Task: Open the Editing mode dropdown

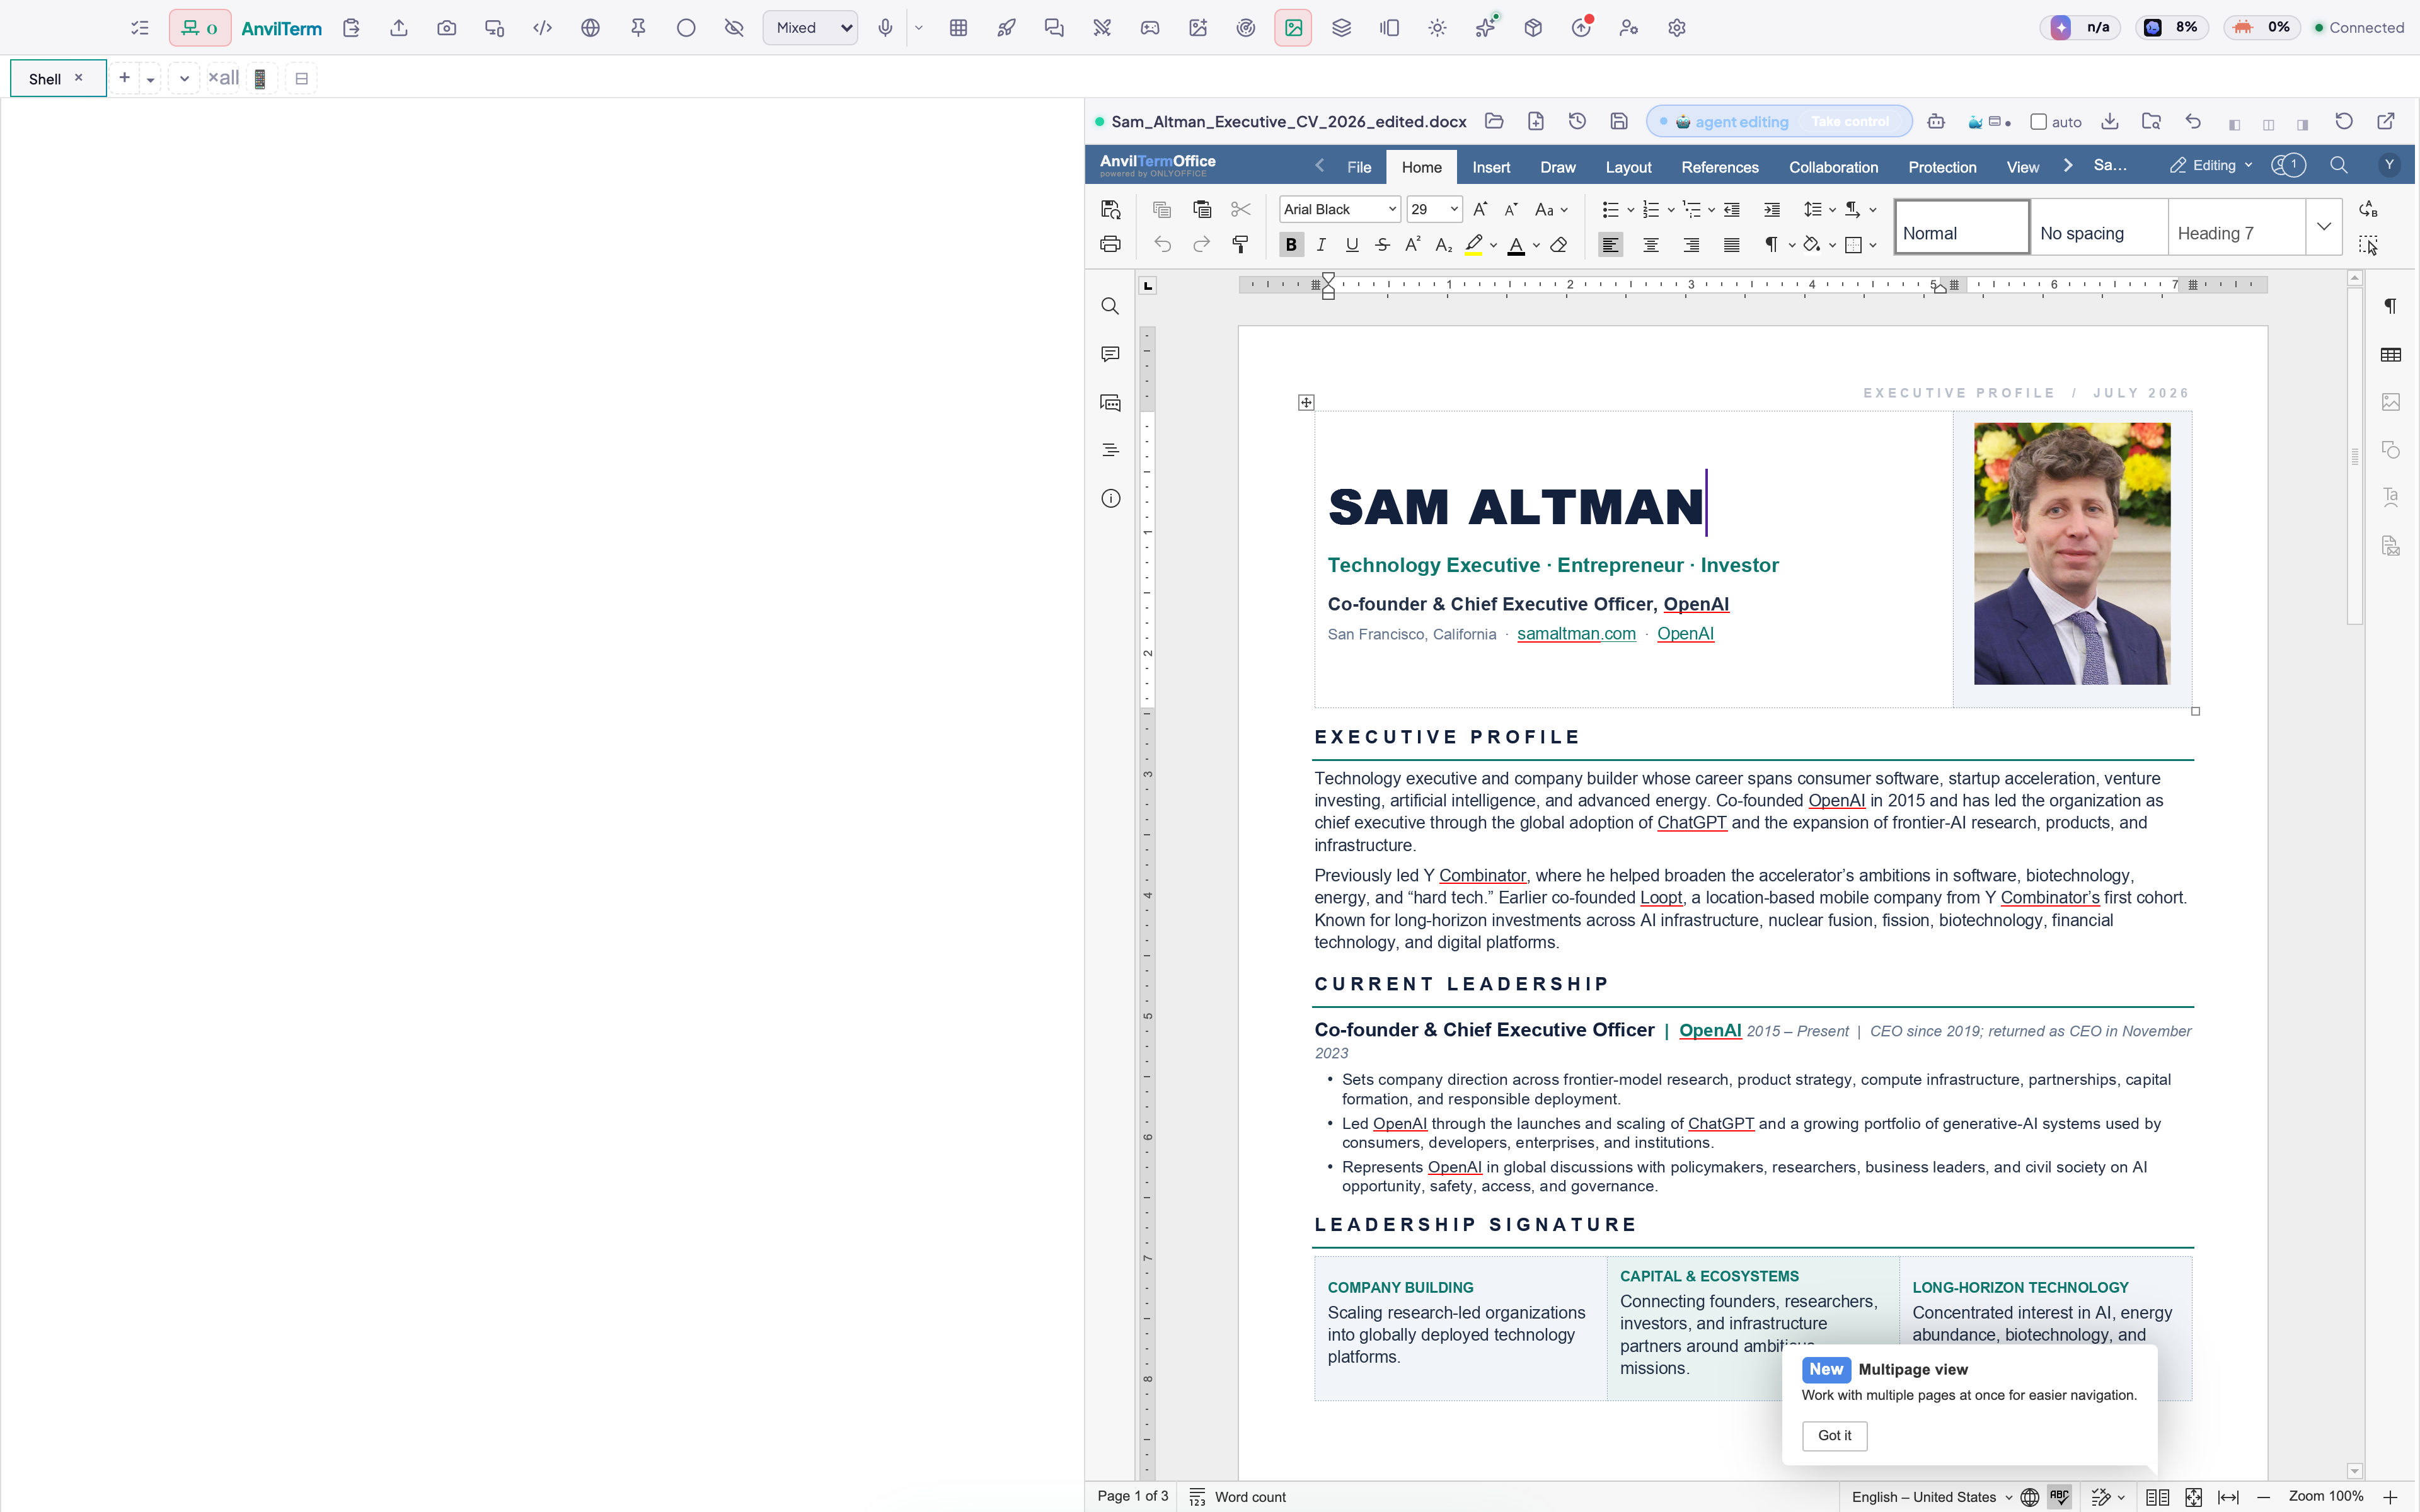Action: 2211,165
